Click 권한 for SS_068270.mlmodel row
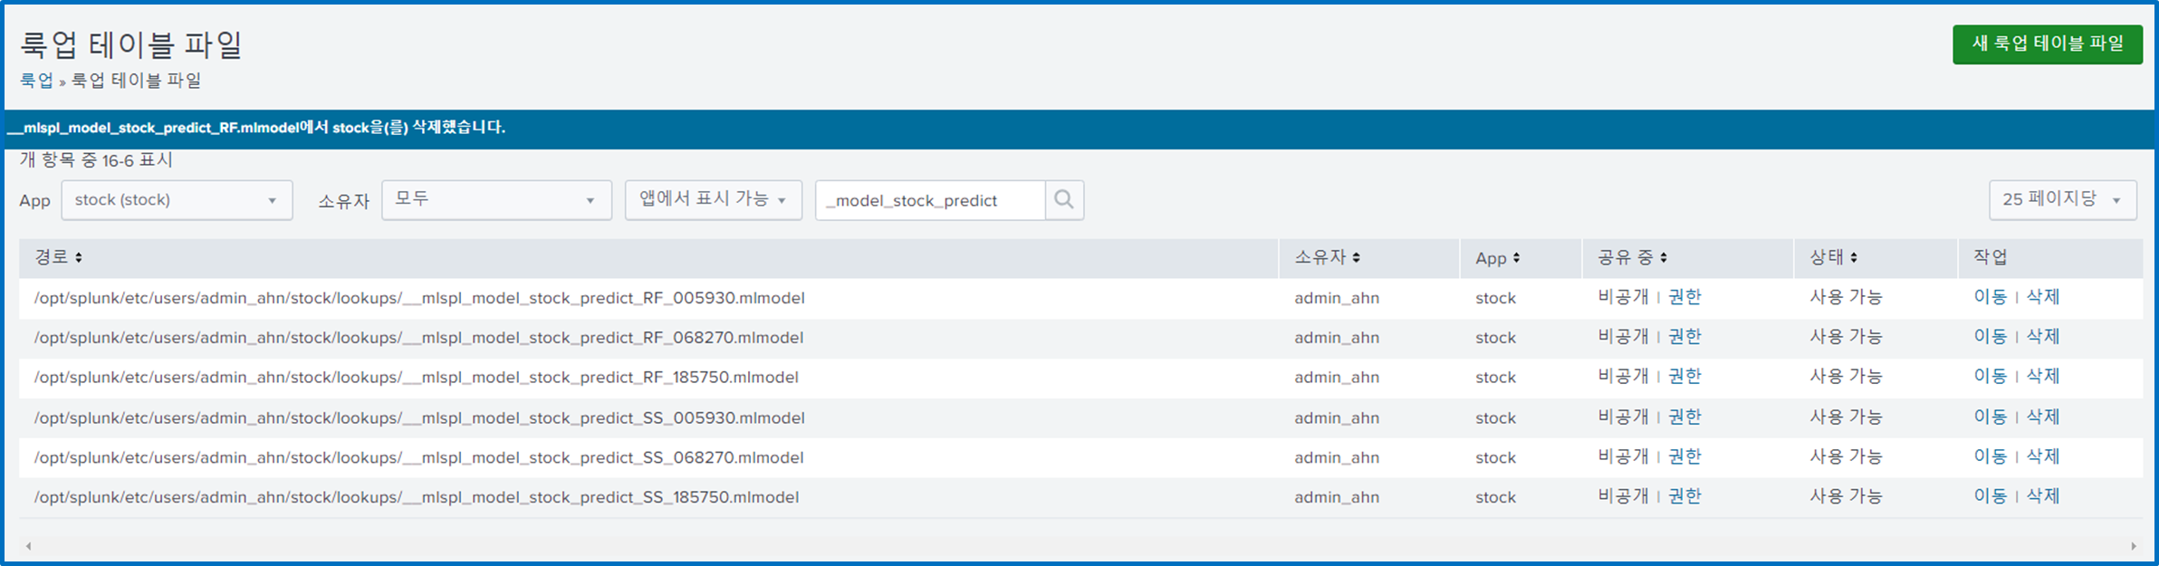This screenshot has width=2159, height=566. 1685,457
